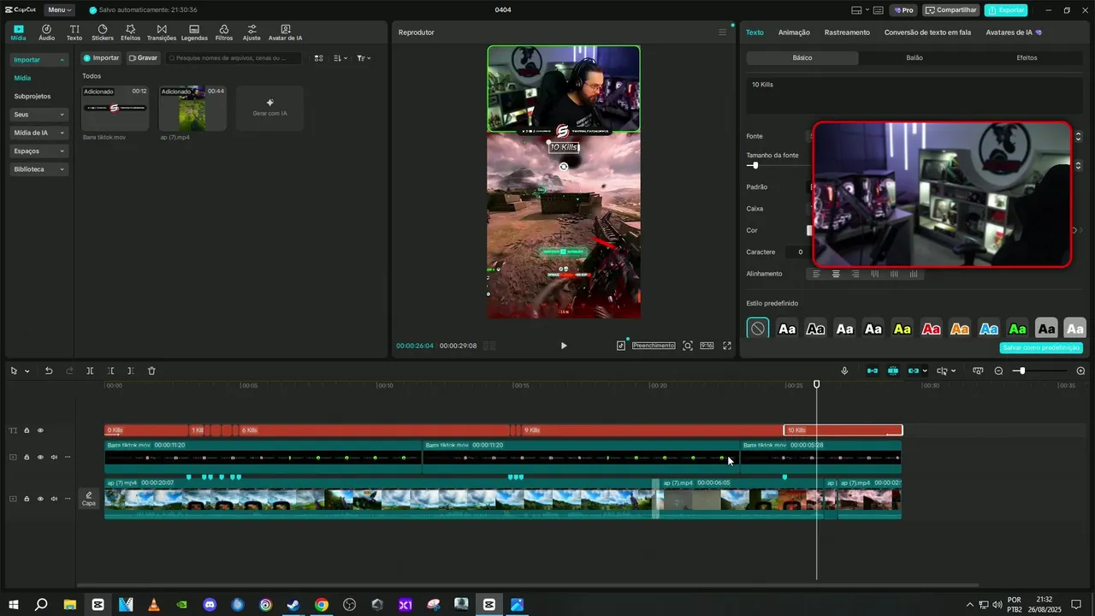Mute the Barra tiktok.mov track

(54, 457)
